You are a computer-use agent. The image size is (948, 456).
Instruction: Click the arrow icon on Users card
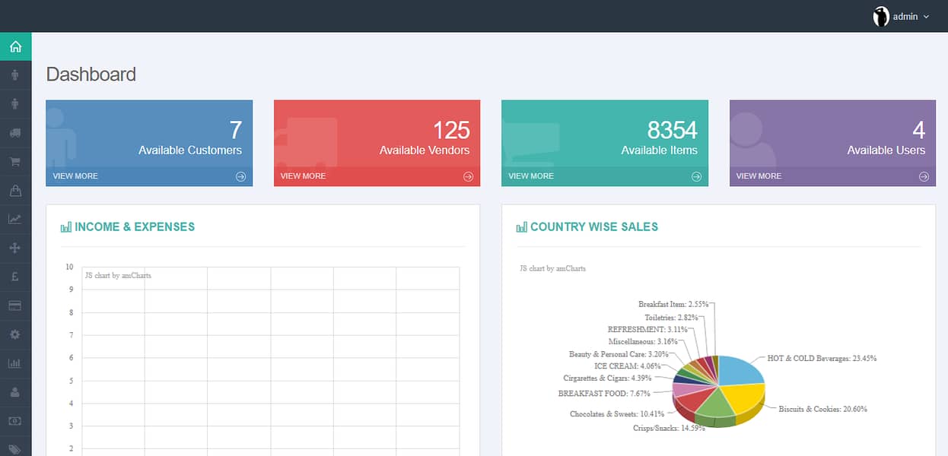coord(924,176)
